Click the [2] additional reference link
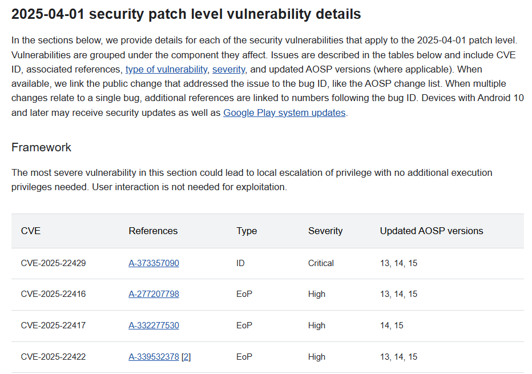Image resolution: width=532 pixels, height=374 pixels. (x=186, y=357)
